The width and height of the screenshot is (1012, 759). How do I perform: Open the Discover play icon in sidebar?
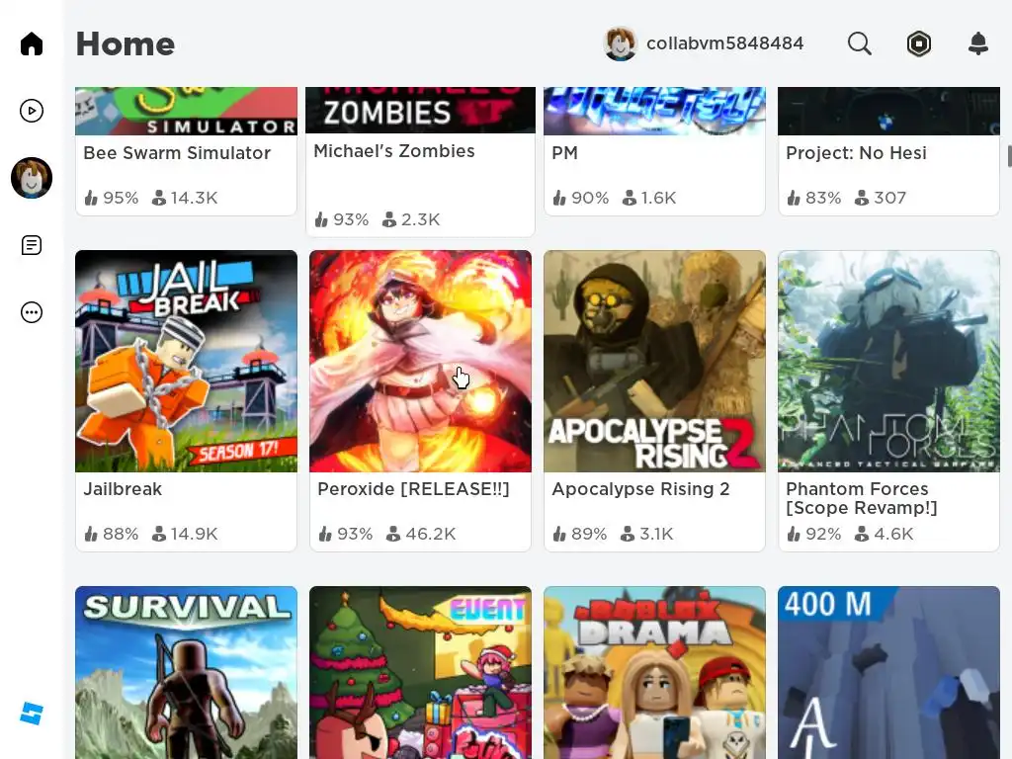coord(31,111)
